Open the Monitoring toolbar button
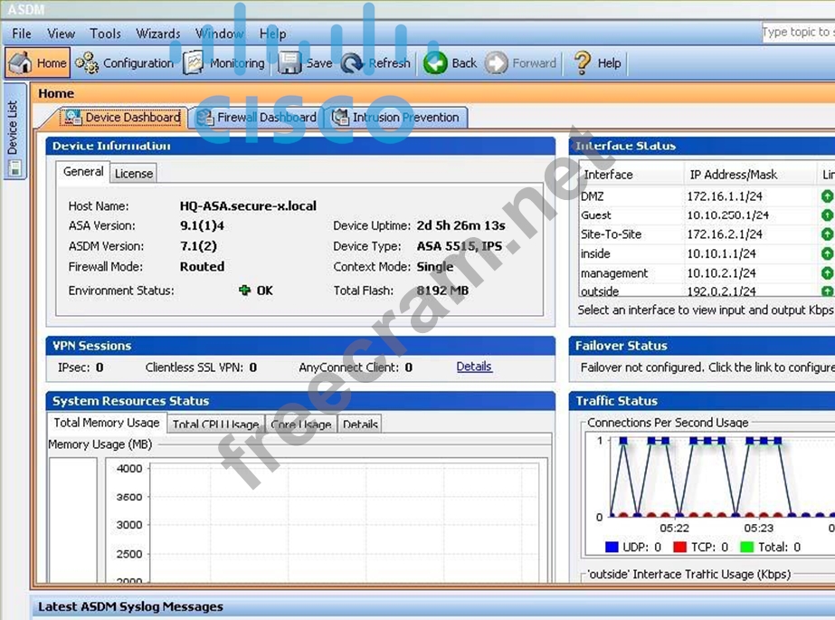835x620 pixels. pos(224,63)
